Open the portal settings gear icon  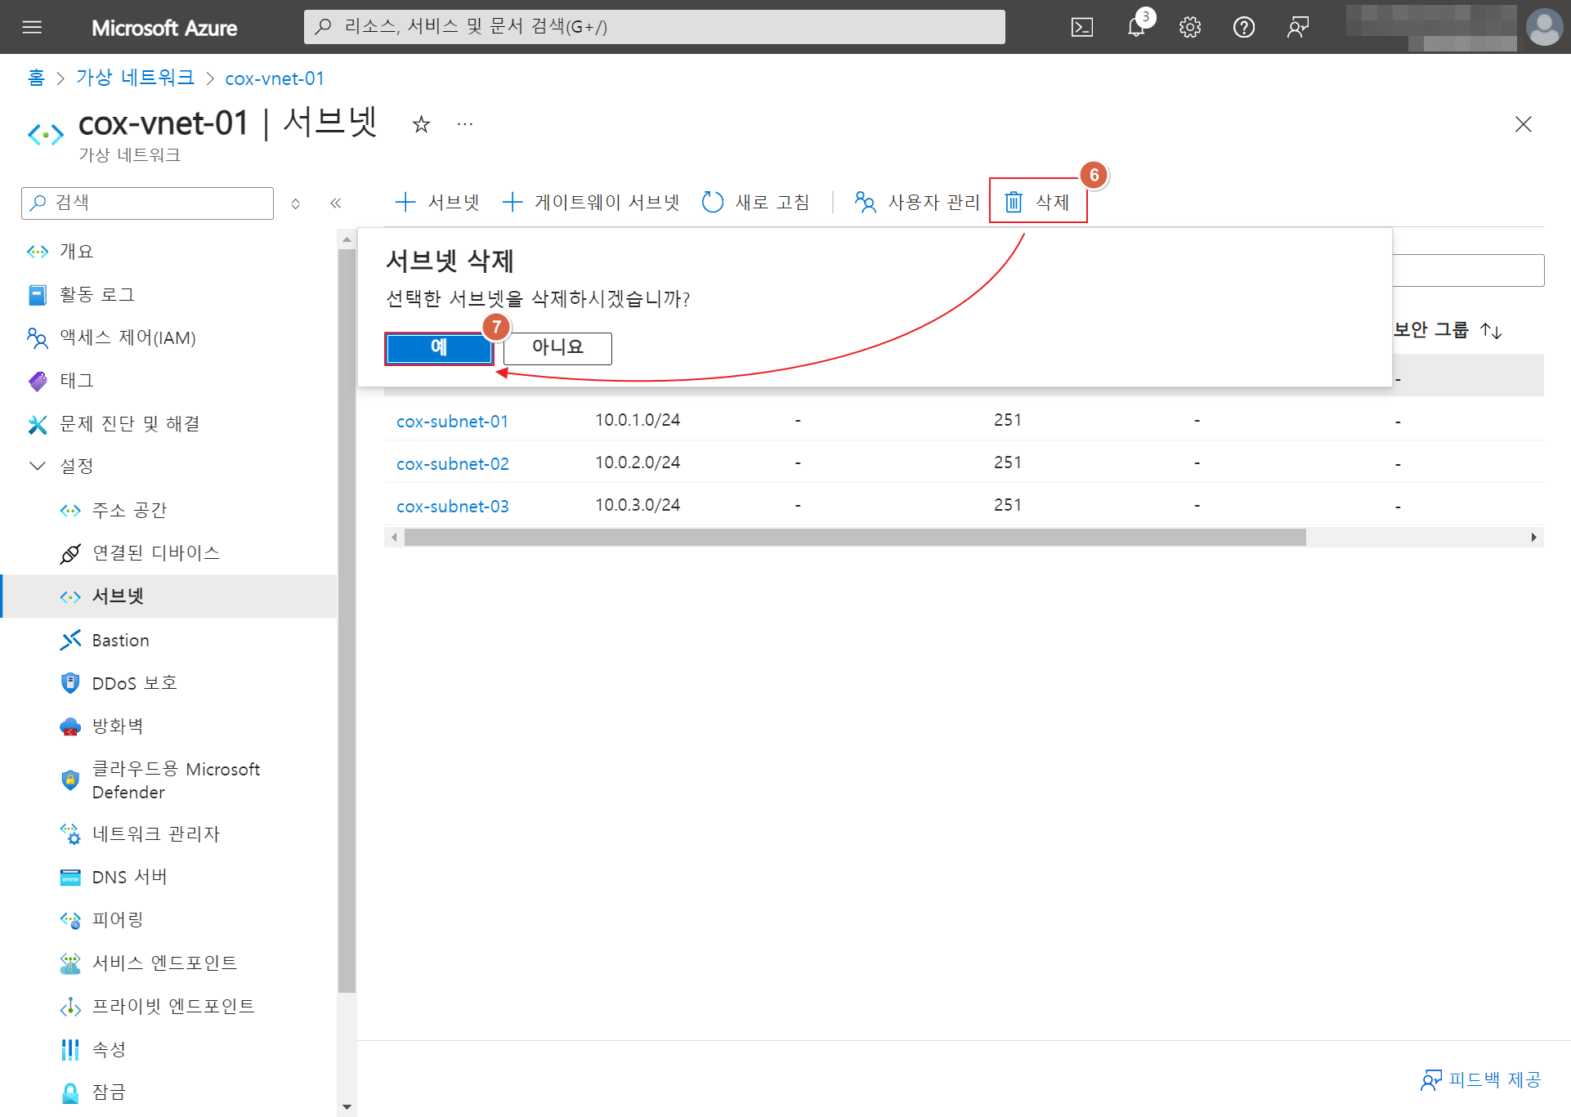pyautogui.click(x=1189, y=27)
